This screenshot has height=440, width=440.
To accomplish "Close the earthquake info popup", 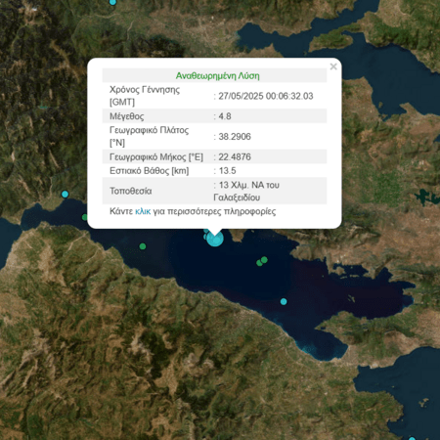I will coord(333,66).
